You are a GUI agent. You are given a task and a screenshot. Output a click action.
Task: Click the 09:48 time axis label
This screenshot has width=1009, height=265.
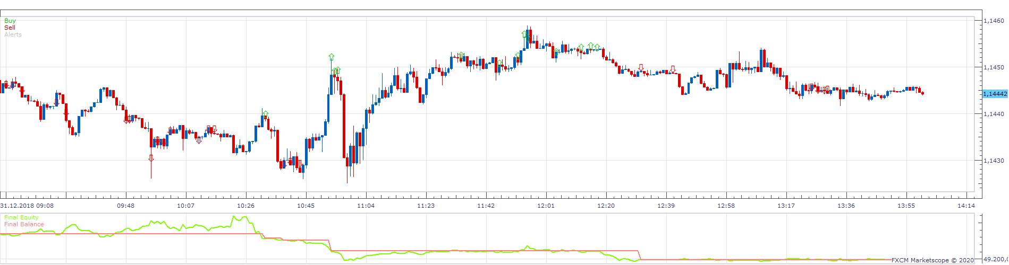coord(126,206)
